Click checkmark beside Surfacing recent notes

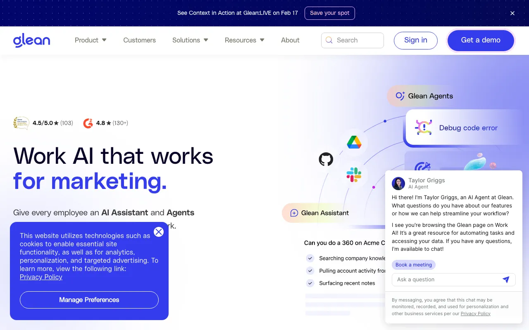click(310, 283)
